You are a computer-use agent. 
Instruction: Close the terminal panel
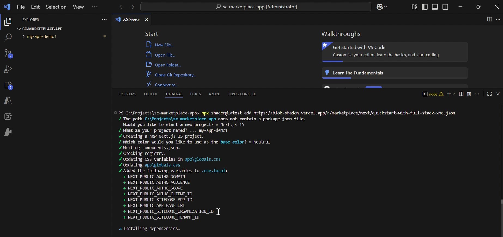click(498, 94)
